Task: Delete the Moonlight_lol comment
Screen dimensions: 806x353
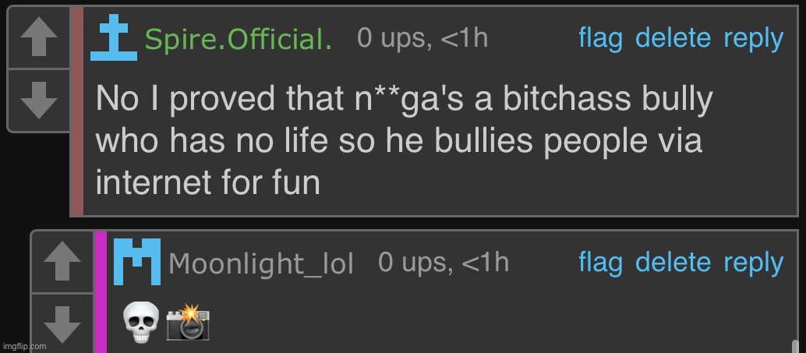Action: click(x=673, y=263)
